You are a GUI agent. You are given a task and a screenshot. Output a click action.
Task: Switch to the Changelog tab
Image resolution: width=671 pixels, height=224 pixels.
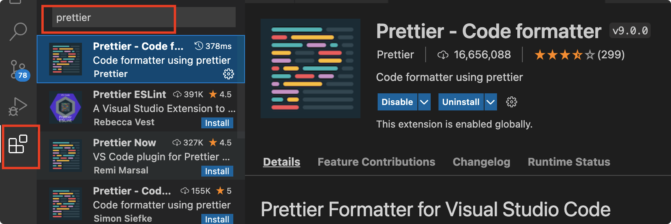[x=481, y=162]
